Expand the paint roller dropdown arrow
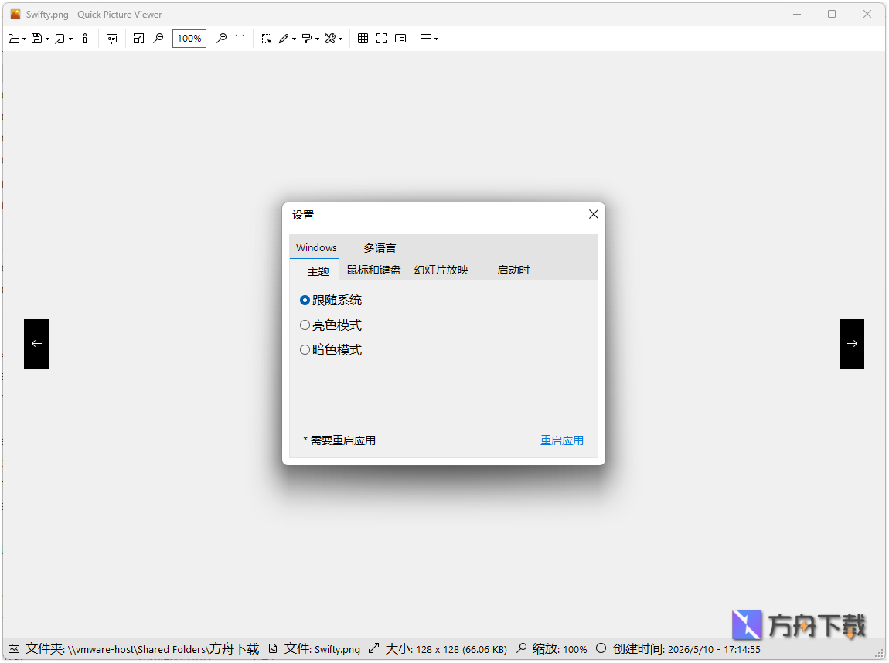 318,39
